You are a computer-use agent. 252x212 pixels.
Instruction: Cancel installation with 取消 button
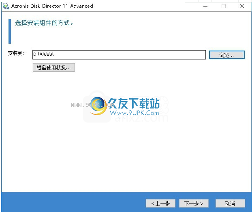[x=230, y=204]
